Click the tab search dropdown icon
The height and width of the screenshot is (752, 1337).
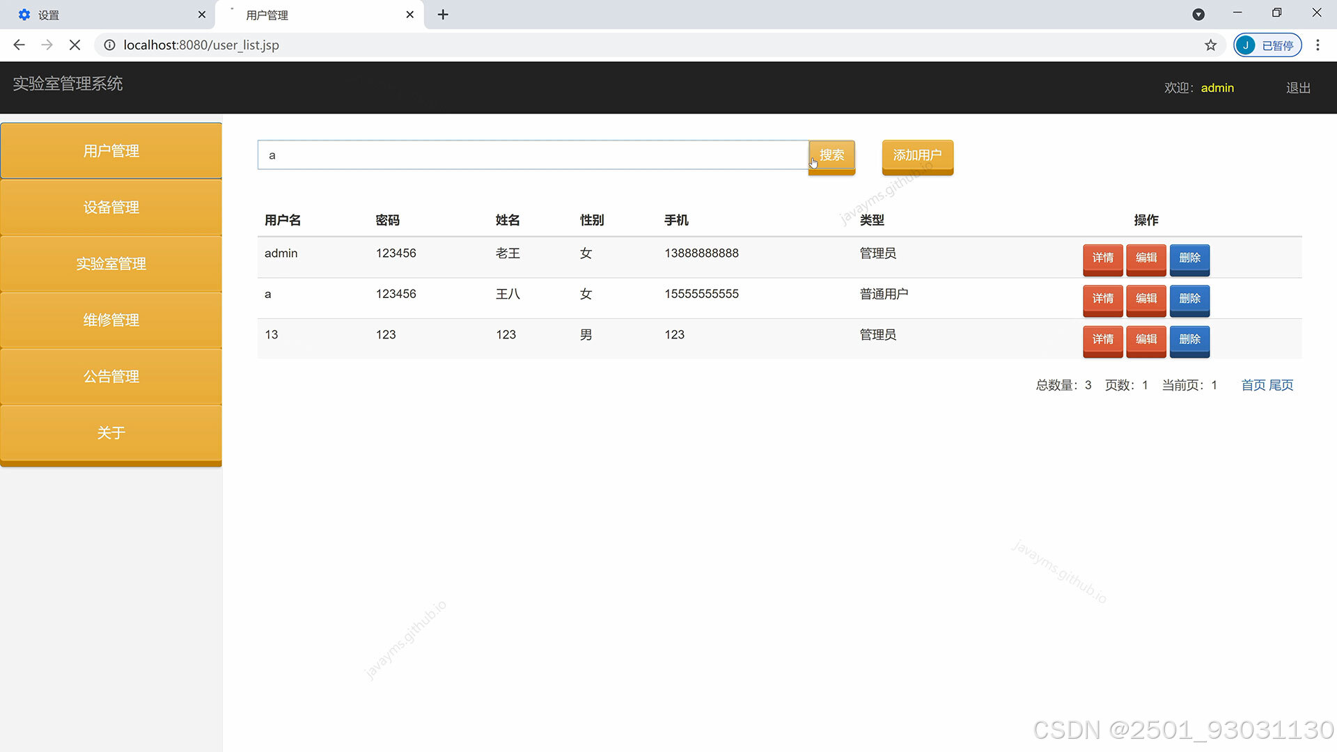pyautogui.click(x=1198, y=15)
